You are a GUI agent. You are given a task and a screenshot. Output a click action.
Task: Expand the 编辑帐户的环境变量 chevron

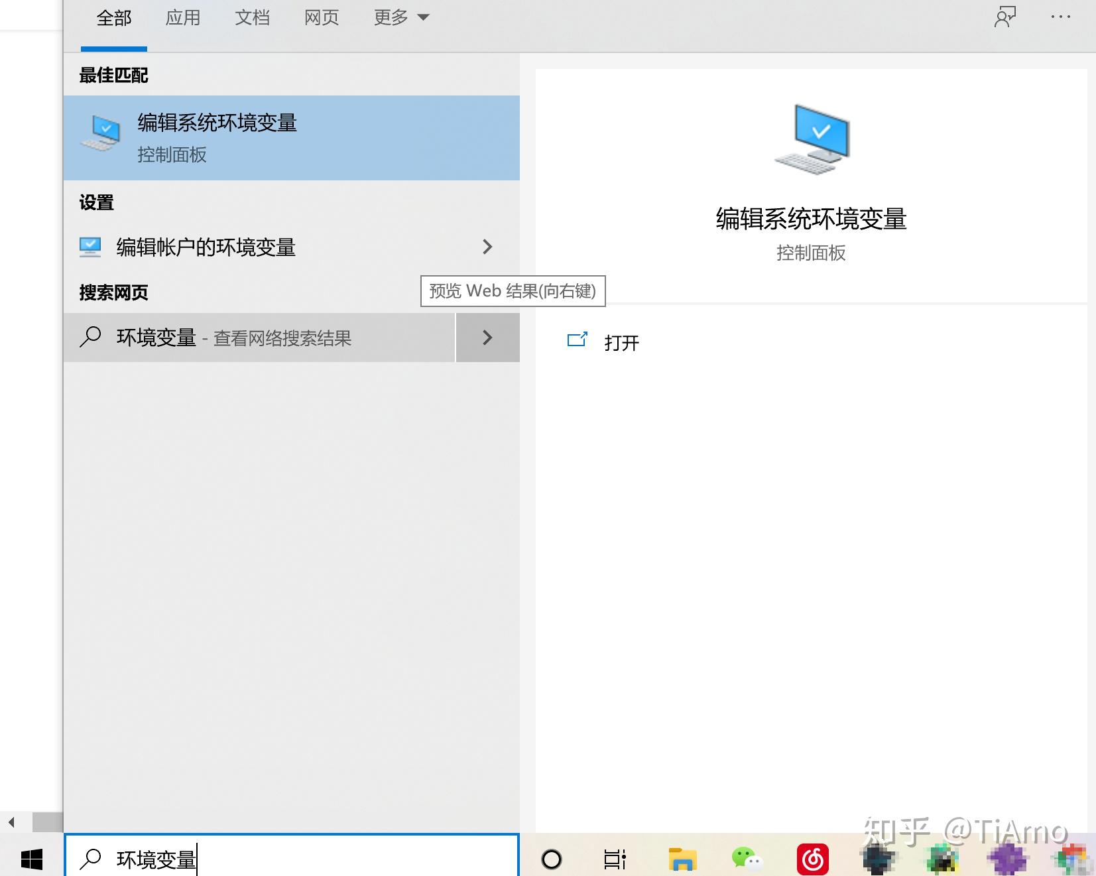(487, 247)
